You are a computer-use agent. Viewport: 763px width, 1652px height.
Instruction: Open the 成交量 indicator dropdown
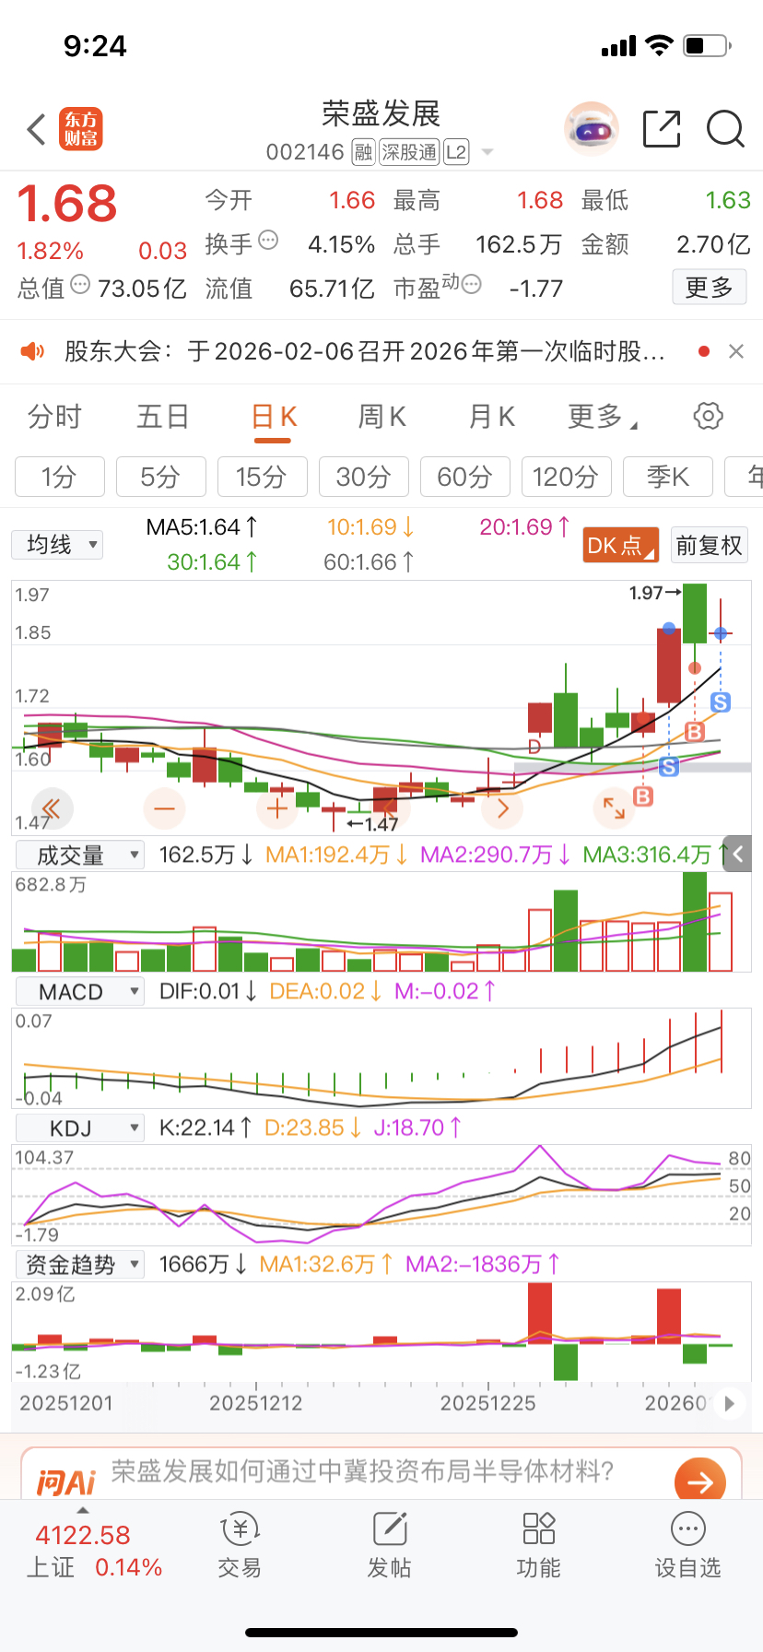click(x=80, y=855)
